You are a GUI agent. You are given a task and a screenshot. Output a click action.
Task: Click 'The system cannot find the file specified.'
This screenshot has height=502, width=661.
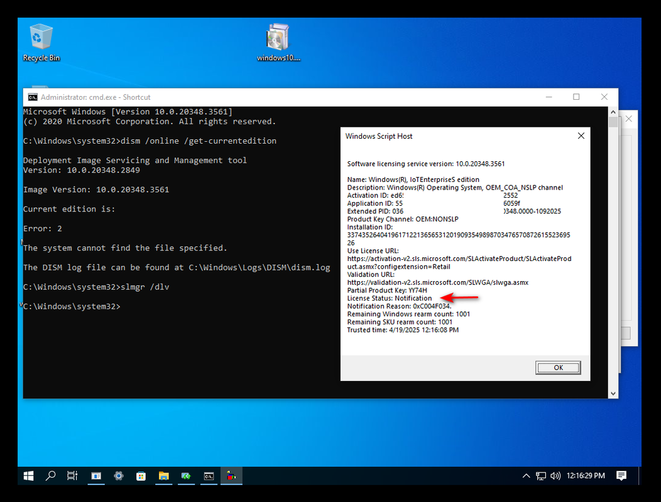click(x=125, y=248)
